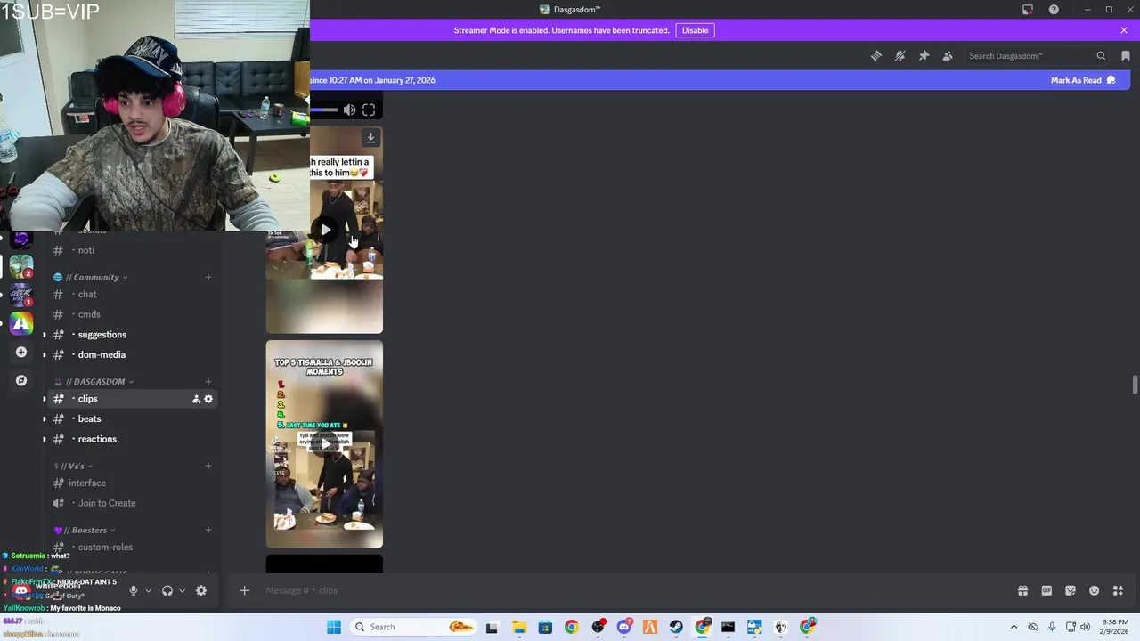Click Mark As Read

[1083, 80]
